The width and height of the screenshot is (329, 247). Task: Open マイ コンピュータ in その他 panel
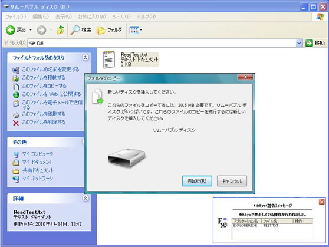(x=38, y=154)
